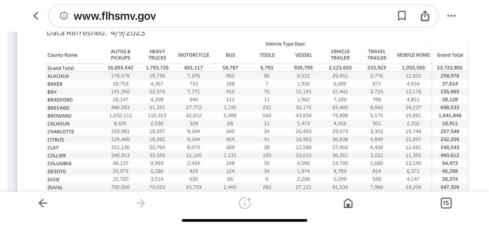Select the BROWARD county row label
This screenshot has width=489, height=226.
tap(59, 116)
